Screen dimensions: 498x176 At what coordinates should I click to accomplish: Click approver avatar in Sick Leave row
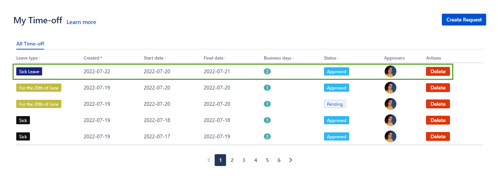coord(390,71)
